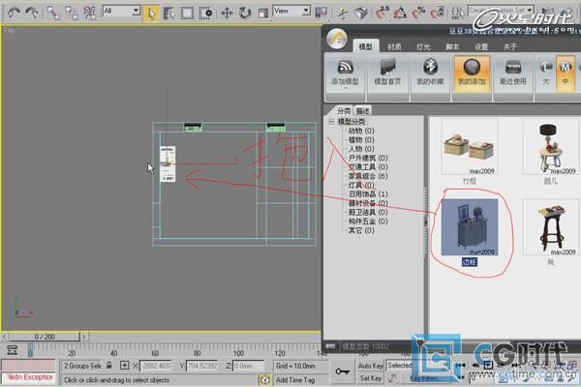Select the 日用饰品 (1) category
Image resolution: width=581 pixels, height=387 pixels.
pos(368,194)
